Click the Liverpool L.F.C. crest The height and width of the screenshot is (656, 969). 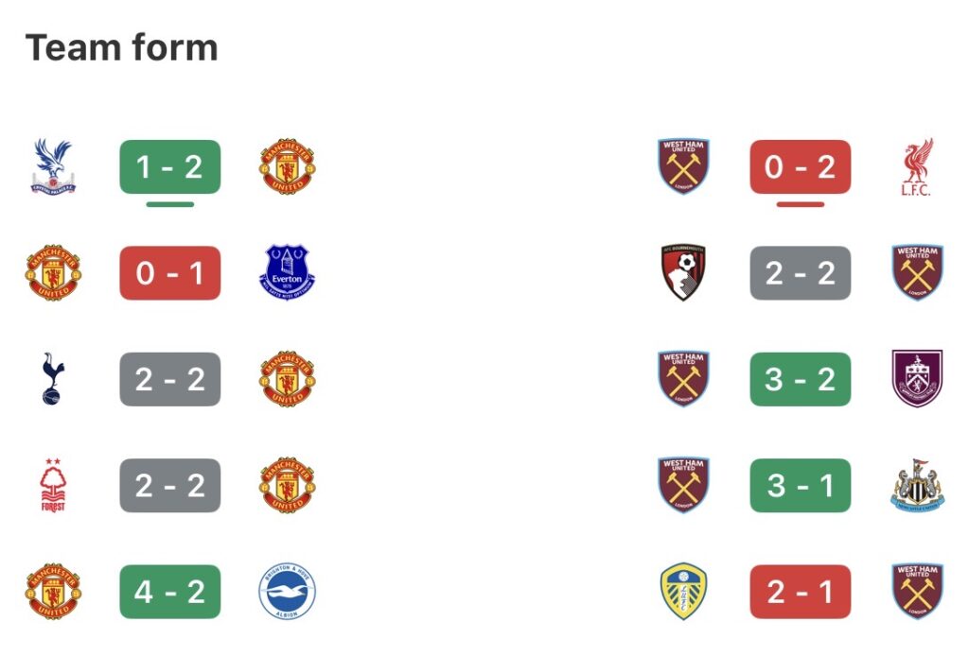[917, 166]
